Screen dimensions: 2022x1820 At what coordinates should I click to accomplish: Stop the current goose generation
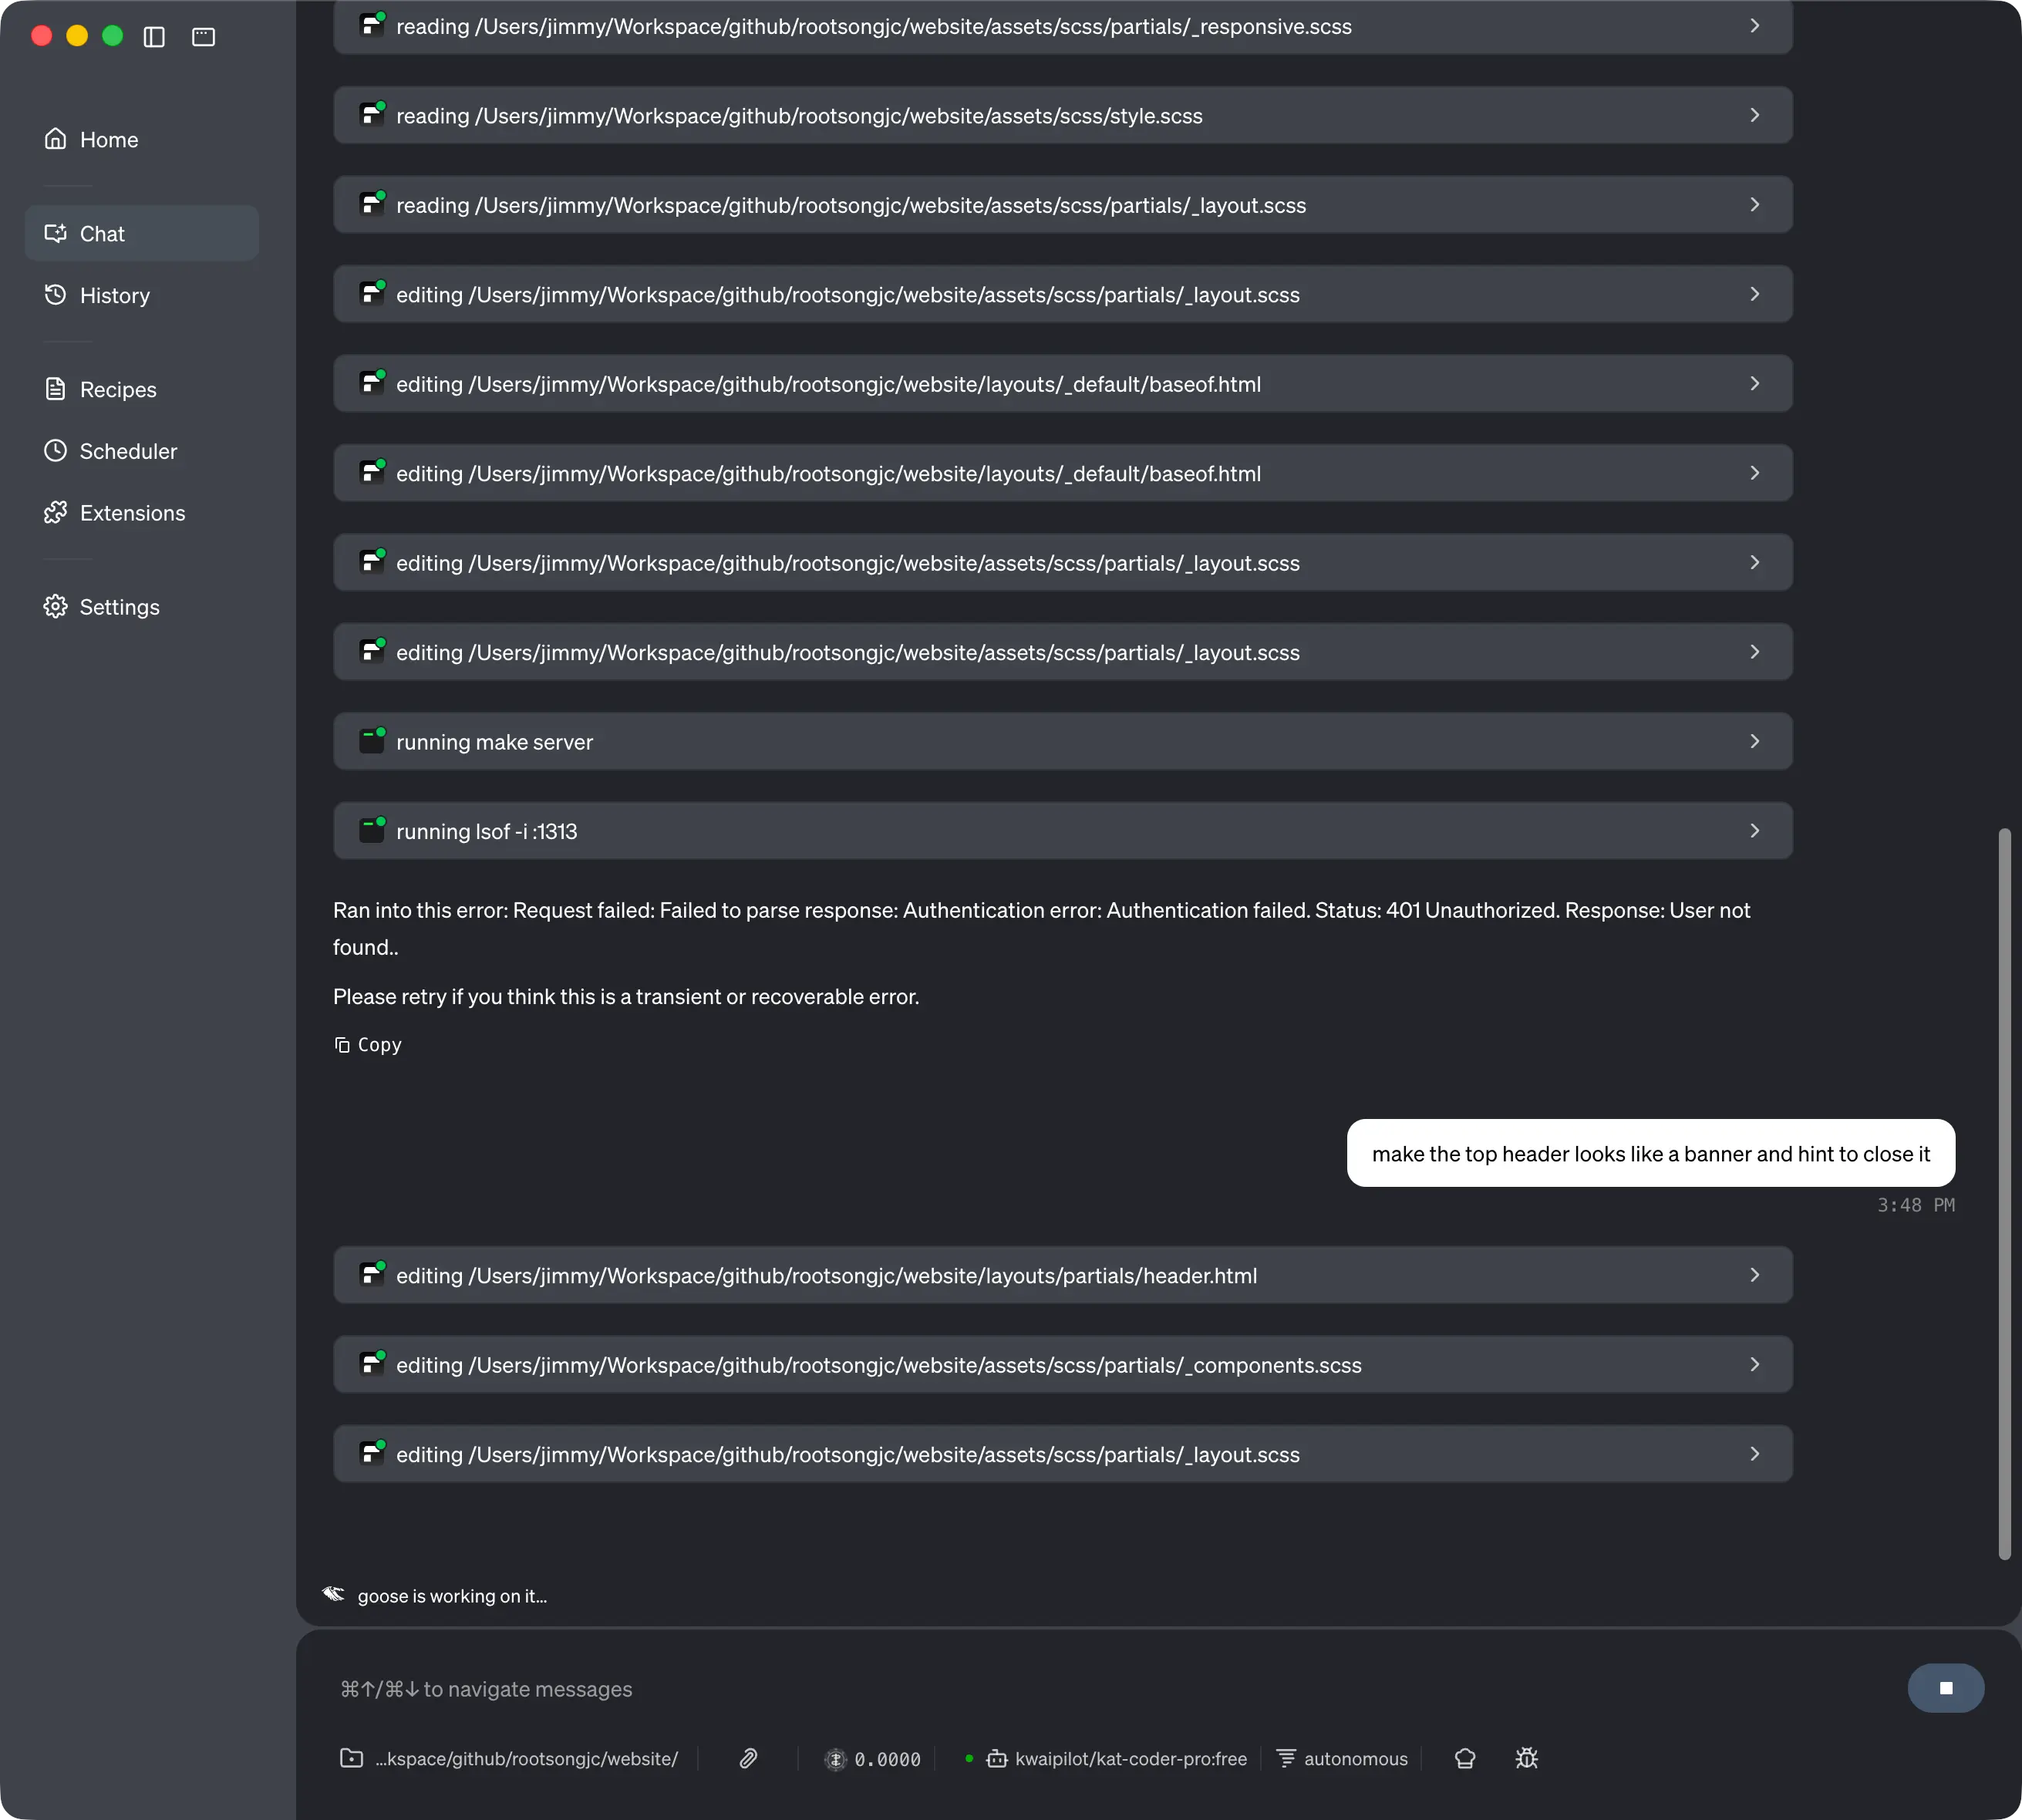coord(1944,1688)
